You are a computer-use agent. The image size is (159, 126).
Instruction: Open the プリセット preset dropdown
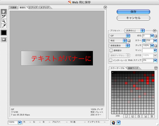(135, 31)
